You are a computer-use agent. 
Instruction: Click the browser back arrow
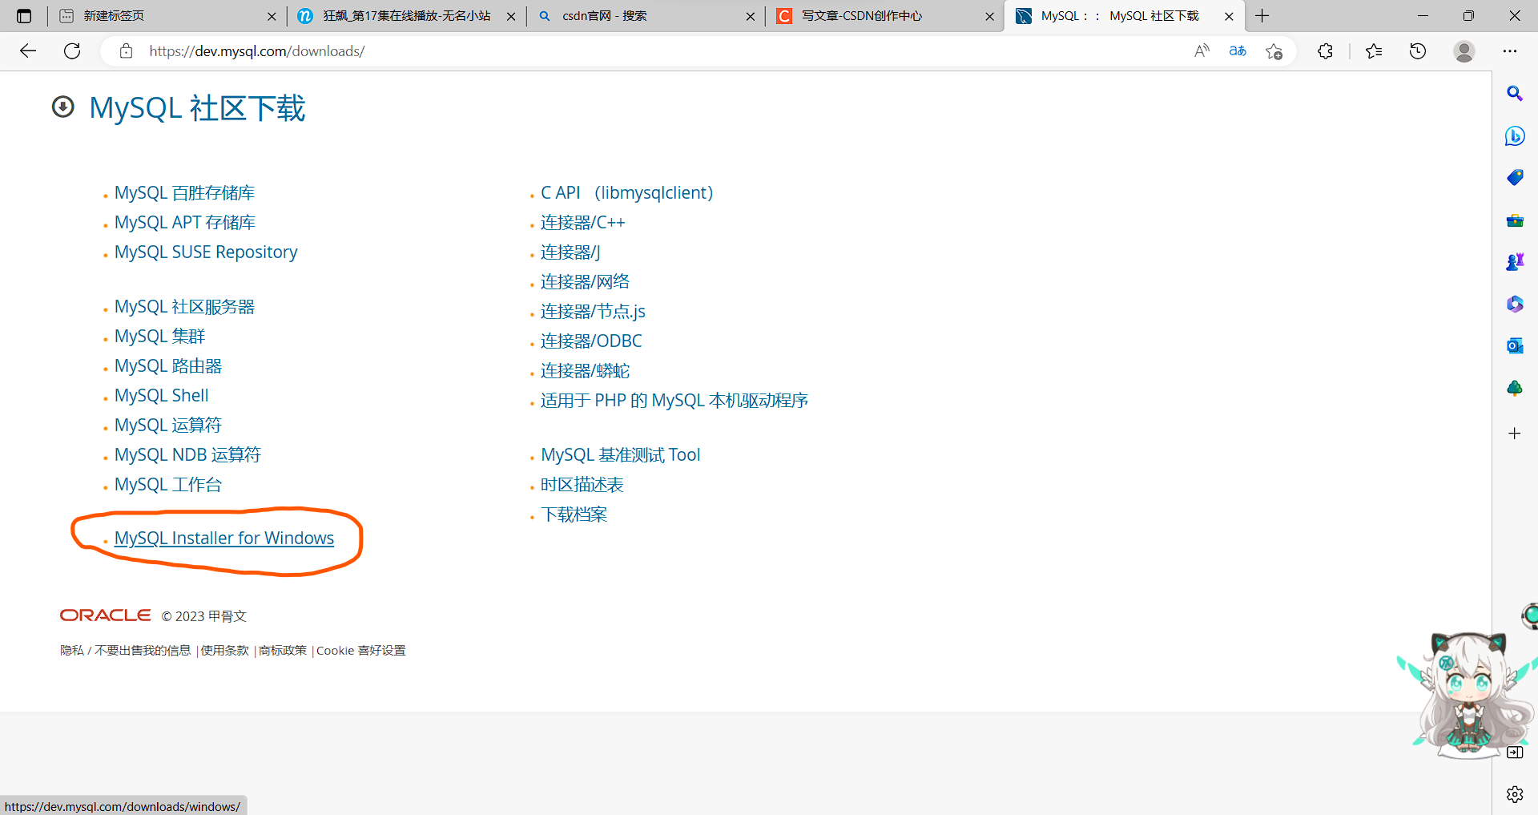(x=28, y=51)
